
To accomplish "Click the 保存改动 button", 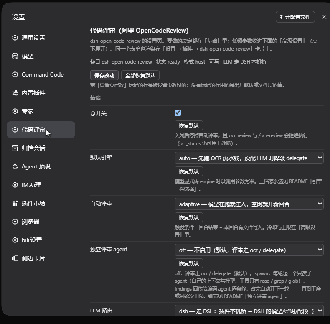I will click(x=104, y=75).
